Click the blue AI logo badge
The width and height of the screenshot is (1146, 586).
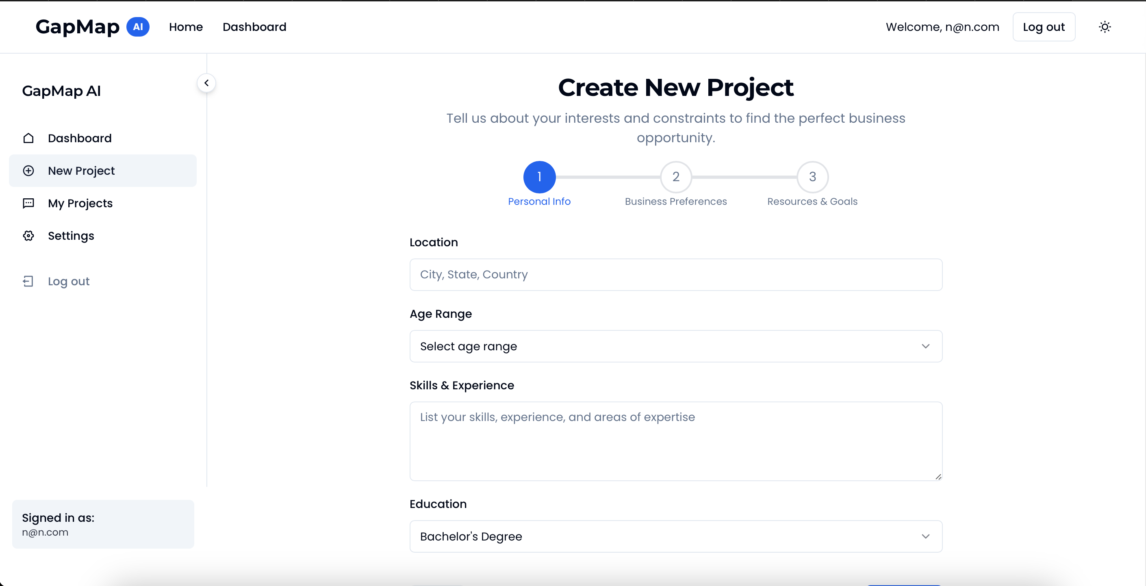click(138, 27)
